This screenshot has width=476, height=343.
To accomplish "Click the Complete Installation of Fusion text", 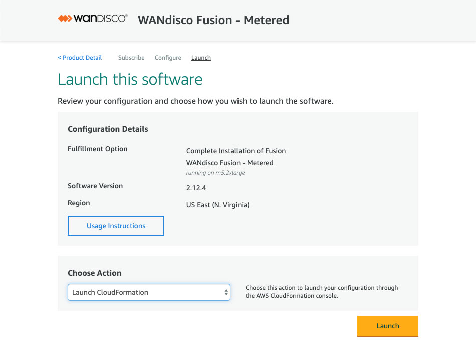I will pyautogui.click(x=236, y=151).
